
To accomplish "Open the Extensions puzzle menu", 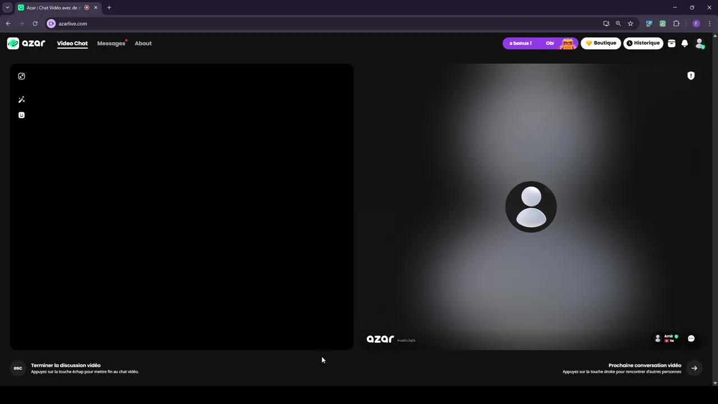I will point(676,24).
